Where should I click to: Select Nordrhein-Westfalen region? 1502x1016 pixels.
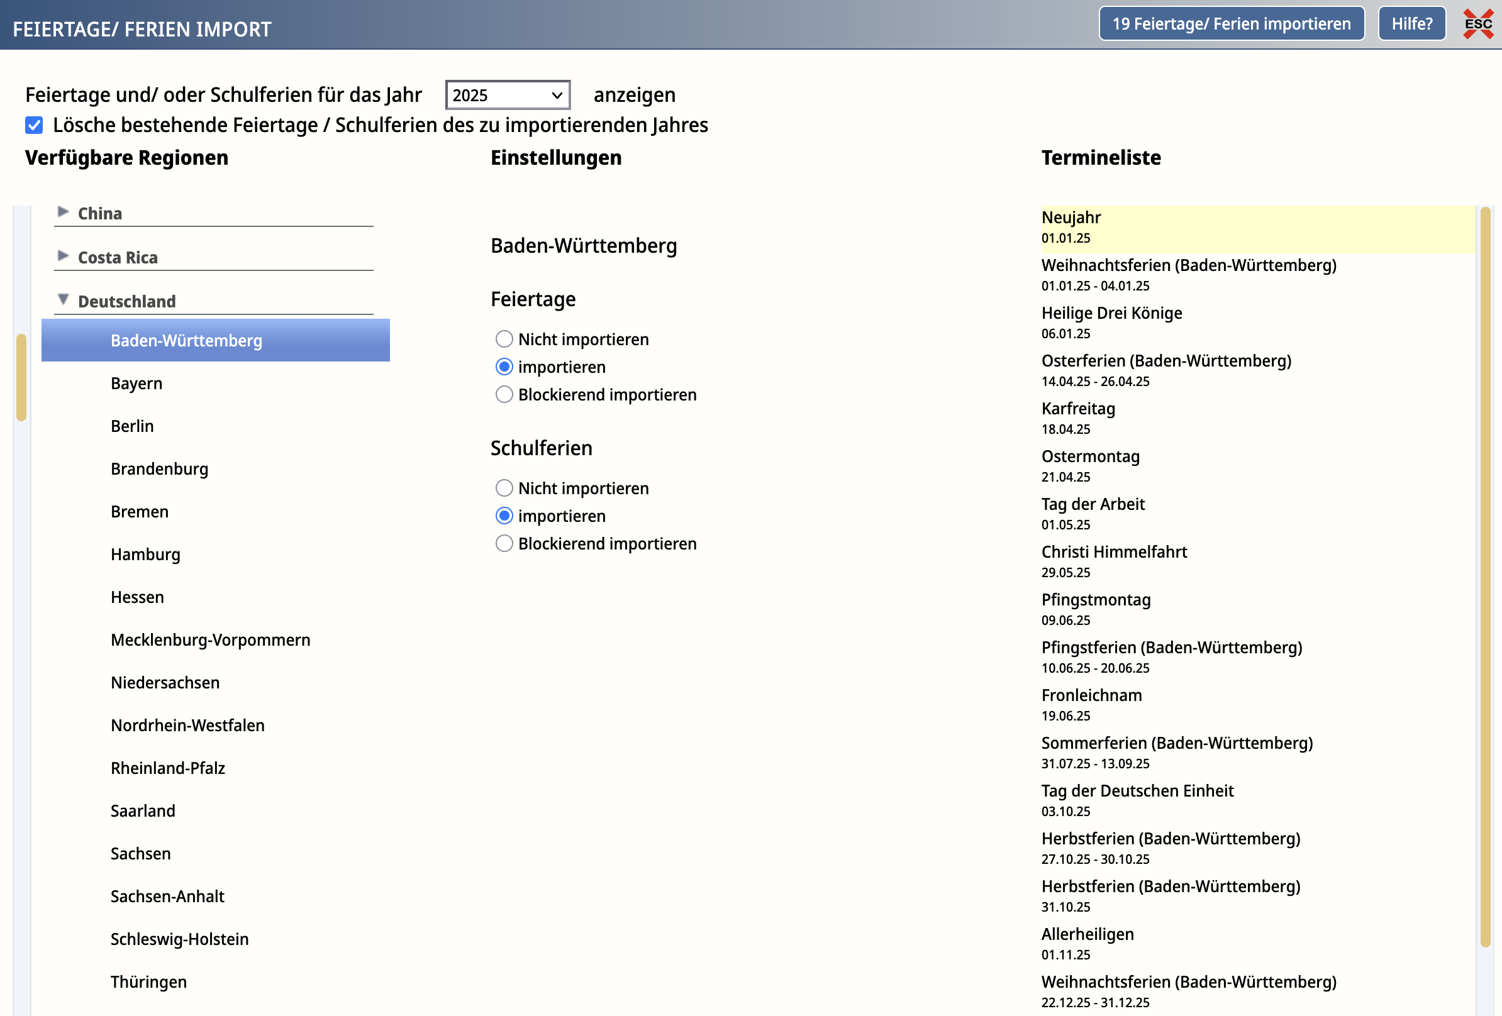click(187, 726)
